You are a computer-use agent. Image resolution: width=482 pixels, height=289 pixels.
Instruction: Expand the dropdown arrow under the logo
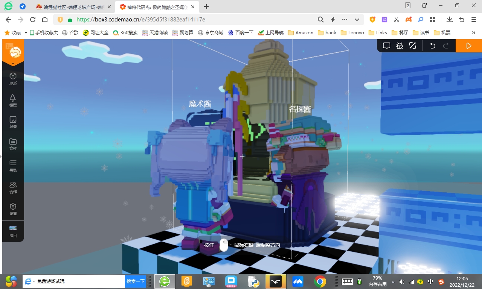click(13, 64)
